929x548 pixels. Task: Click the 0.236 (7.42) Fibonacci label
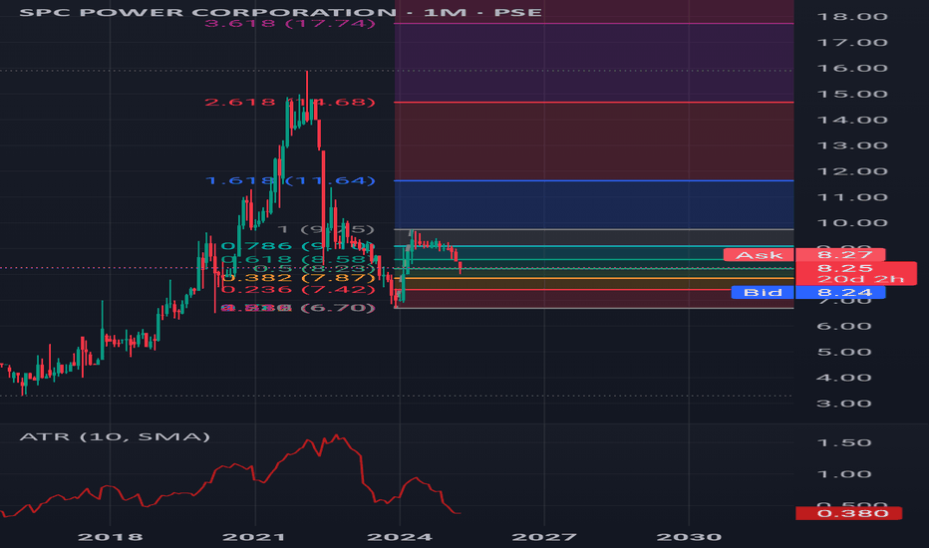click(298, 290)
